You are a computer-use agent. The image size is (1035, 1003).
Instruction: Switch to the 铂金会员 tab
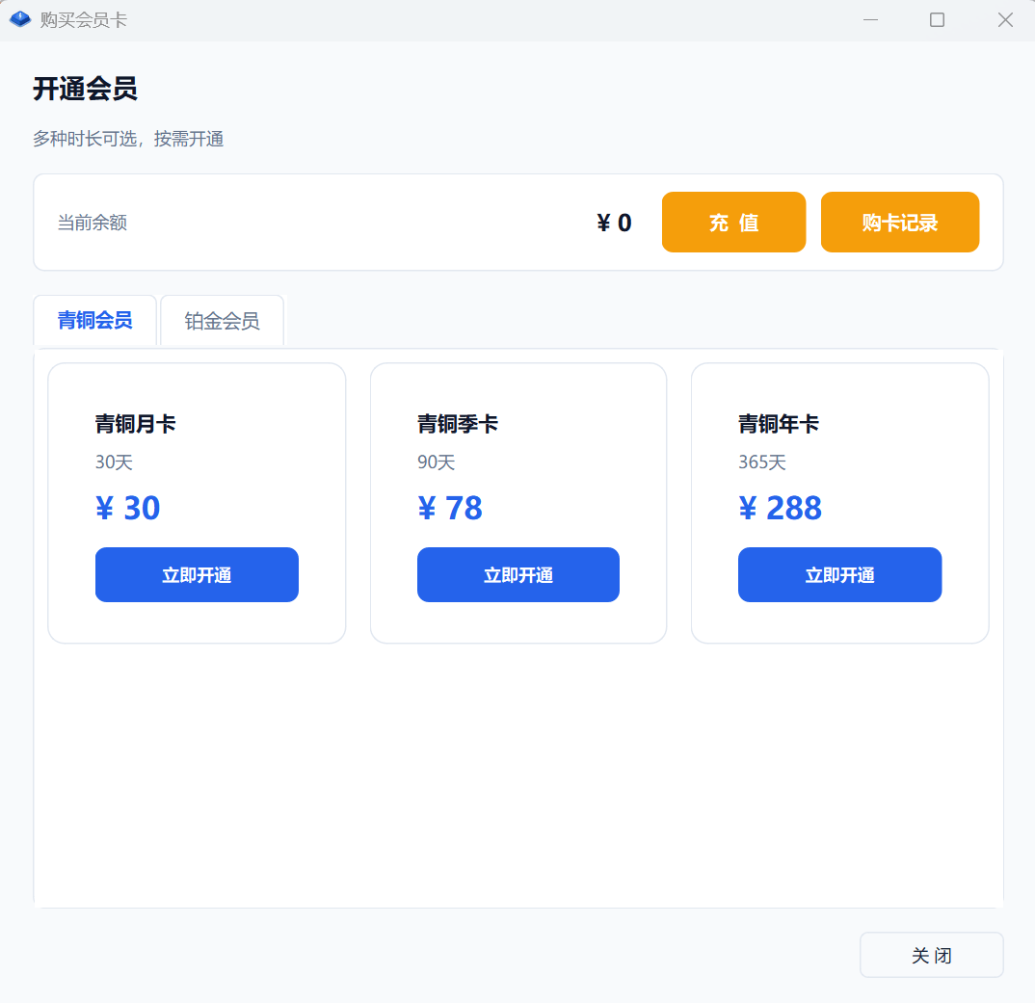(222, 321)
